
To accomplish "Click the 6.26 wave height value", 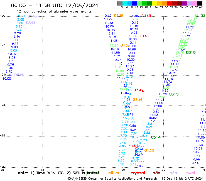I will pos(121,164).
